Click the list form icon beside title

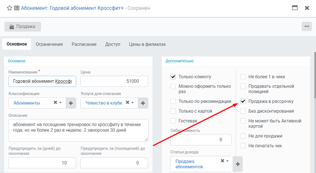point(17,8)
